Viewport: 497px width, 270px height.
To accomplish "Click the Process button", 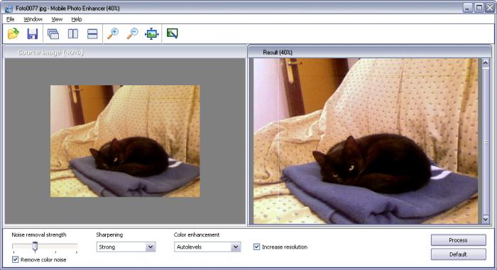I will tap(458, 240).
